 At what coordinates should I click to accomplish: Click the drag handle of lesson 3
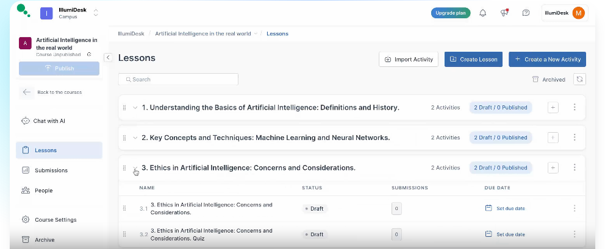(x=124, y=168)
